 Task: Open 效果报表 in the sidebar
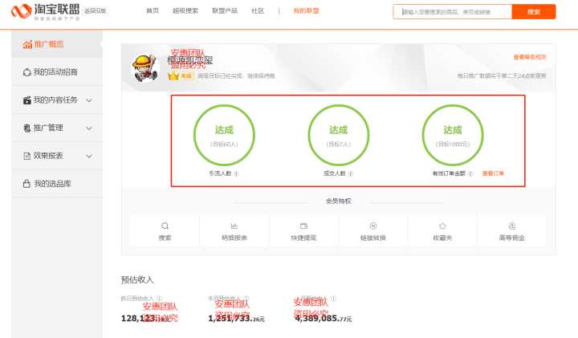pos(57,156)
